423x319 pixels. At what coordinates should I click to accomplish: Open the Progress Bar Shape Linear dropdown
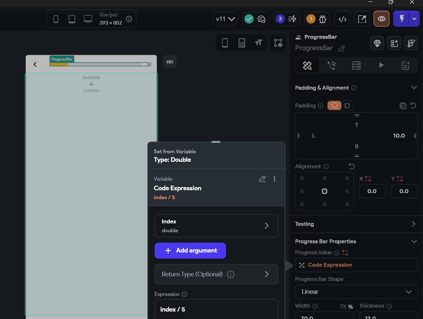tap(356, 292)
